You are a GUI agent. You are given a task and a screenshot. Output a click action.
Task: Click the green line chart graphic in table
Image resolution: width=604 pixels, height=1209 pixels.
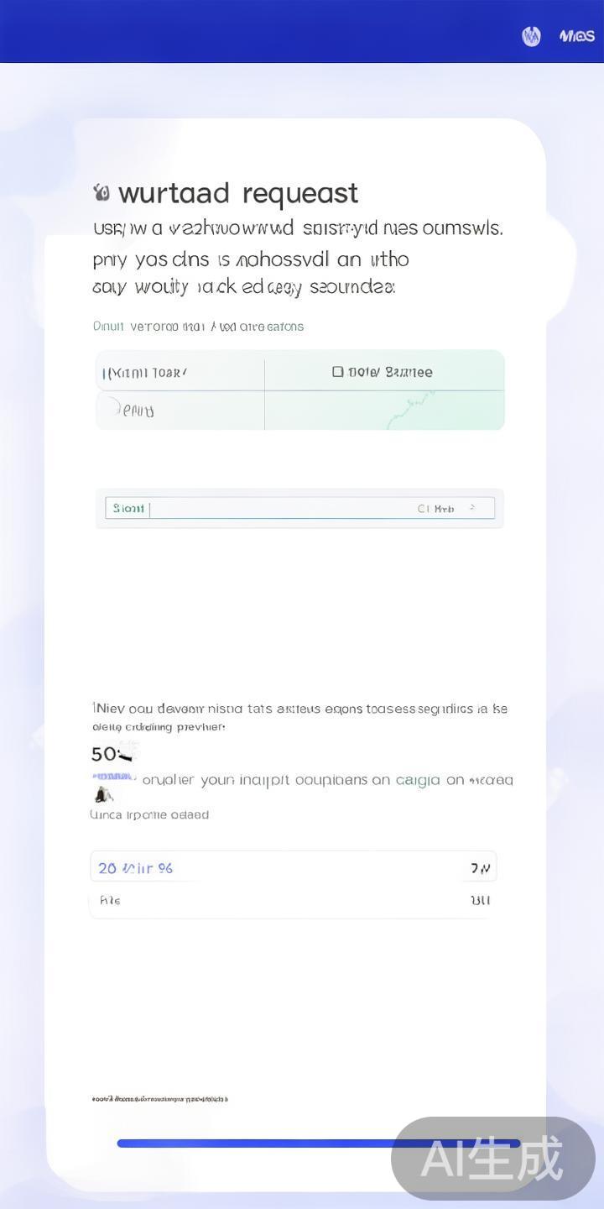tap(411, 408)
